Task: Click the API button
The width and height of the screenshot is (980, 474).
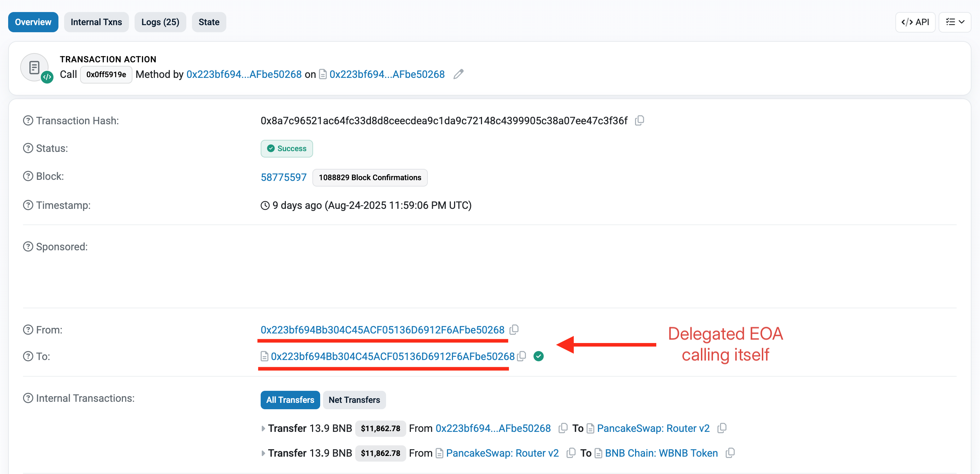Action: 915,22
